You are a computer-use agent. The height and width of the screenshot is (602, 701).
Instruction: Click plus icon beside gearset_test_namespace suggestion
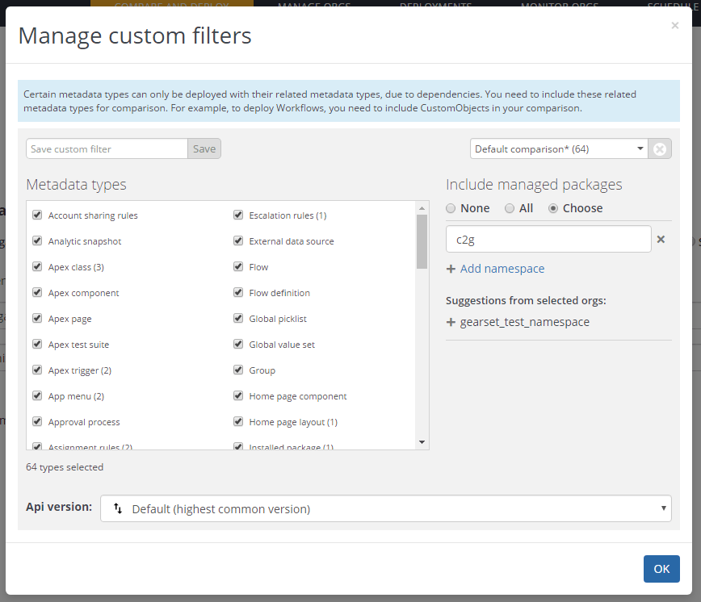[x=451, y=322]
